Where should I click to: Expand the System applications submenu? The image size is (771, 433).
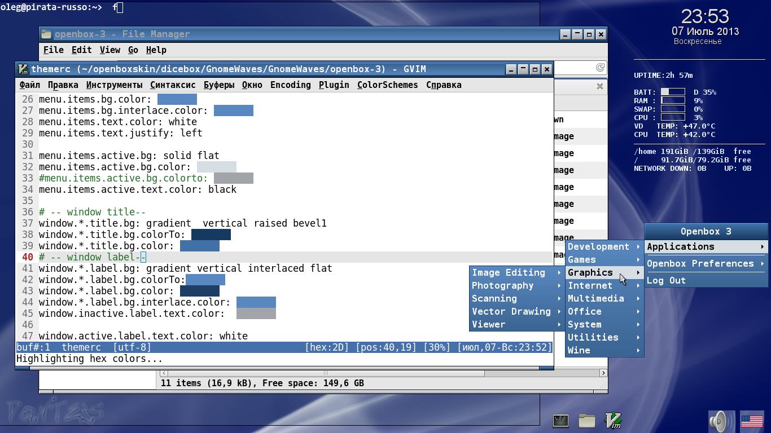click(x=604, y=325)
